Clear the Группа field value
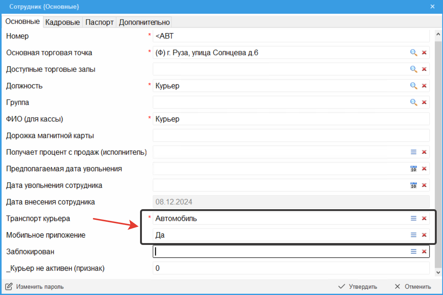443x295 pixels. click(x=424, y=102)
